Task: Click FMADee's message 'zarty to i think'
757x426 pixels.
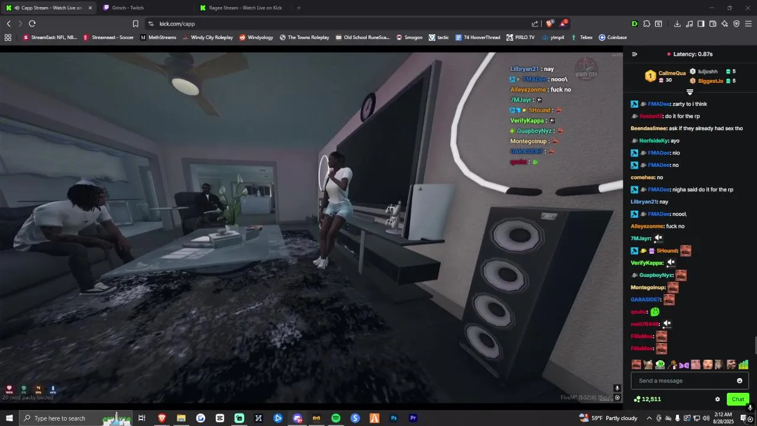Action: (690, 104)
